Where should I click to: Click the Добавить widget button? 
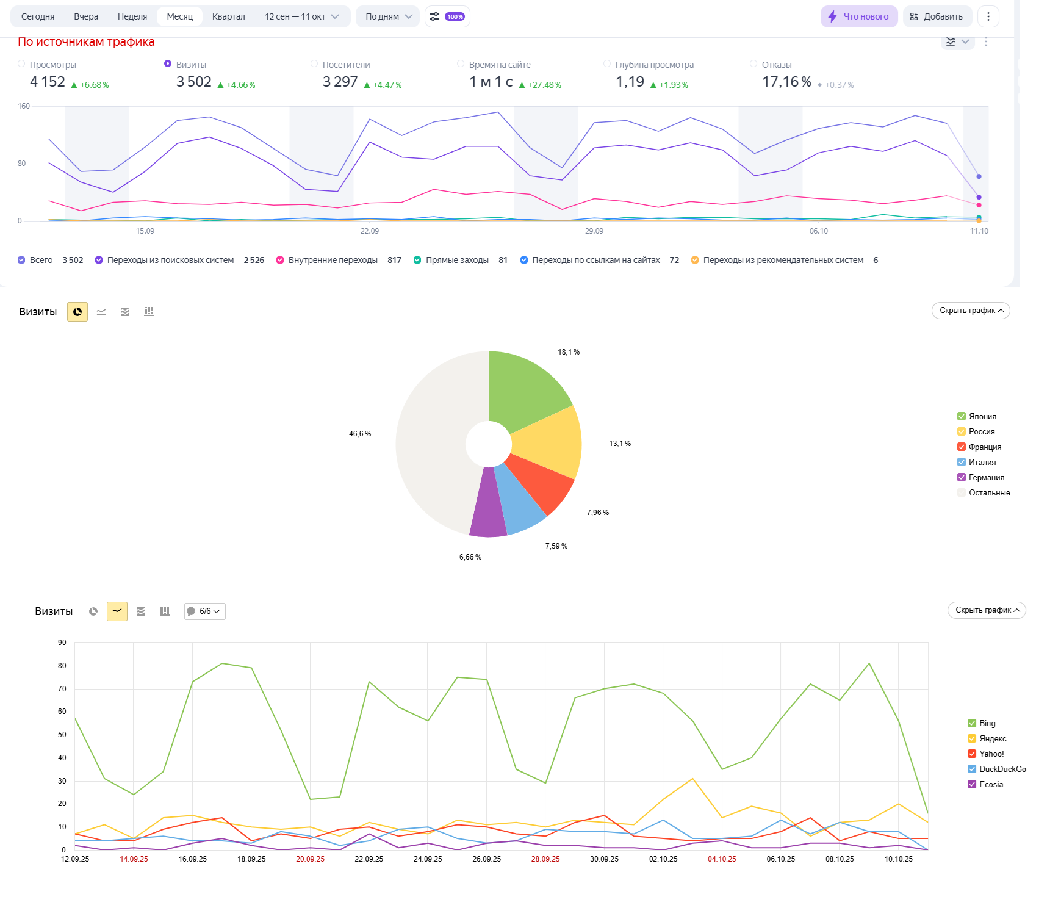click(937, 16)
